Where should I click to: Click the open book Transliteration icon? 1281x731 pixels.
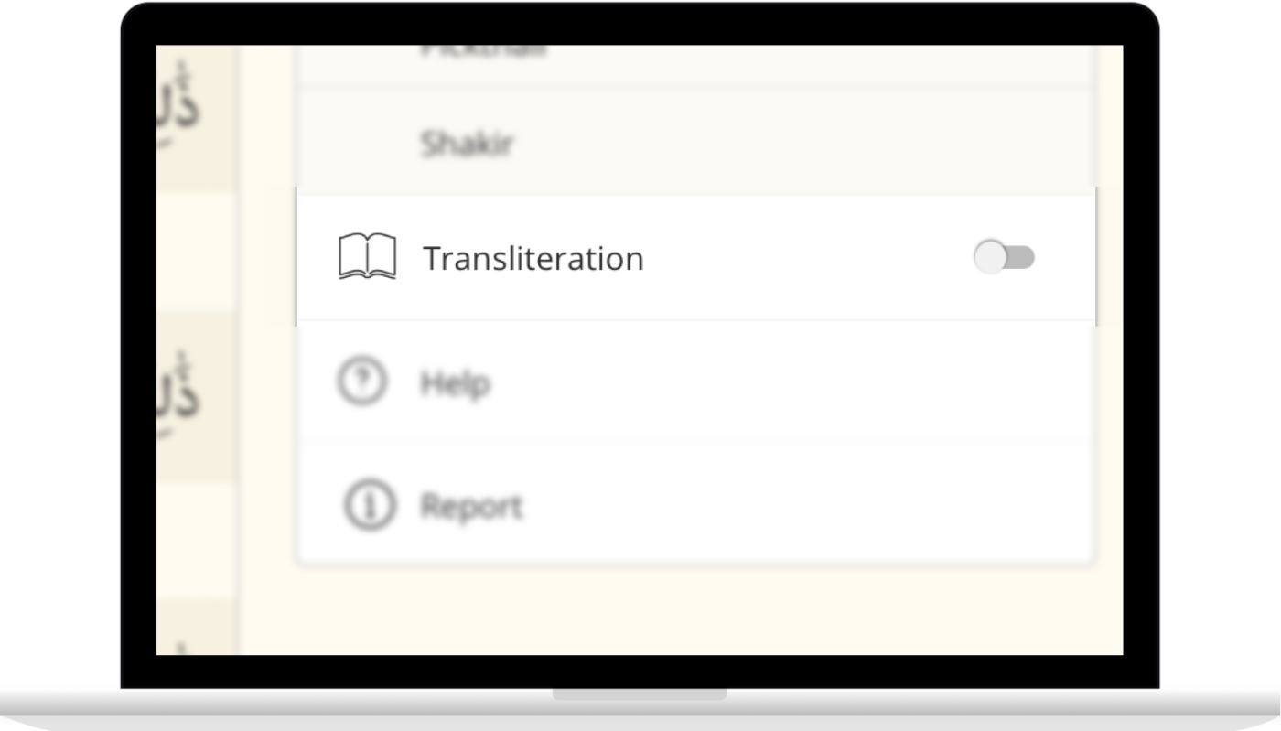(367, 256)
